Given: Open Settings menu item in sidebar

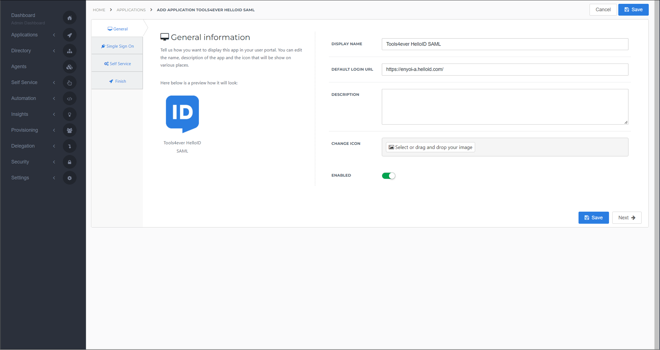Looking at the screenshot, I should click(20, 178).
